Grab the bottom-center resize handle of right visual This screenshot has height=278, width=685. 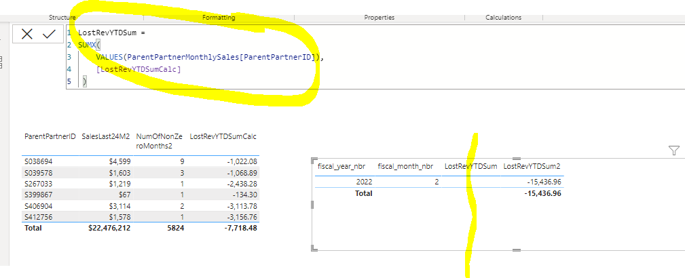tap(516, 250)
